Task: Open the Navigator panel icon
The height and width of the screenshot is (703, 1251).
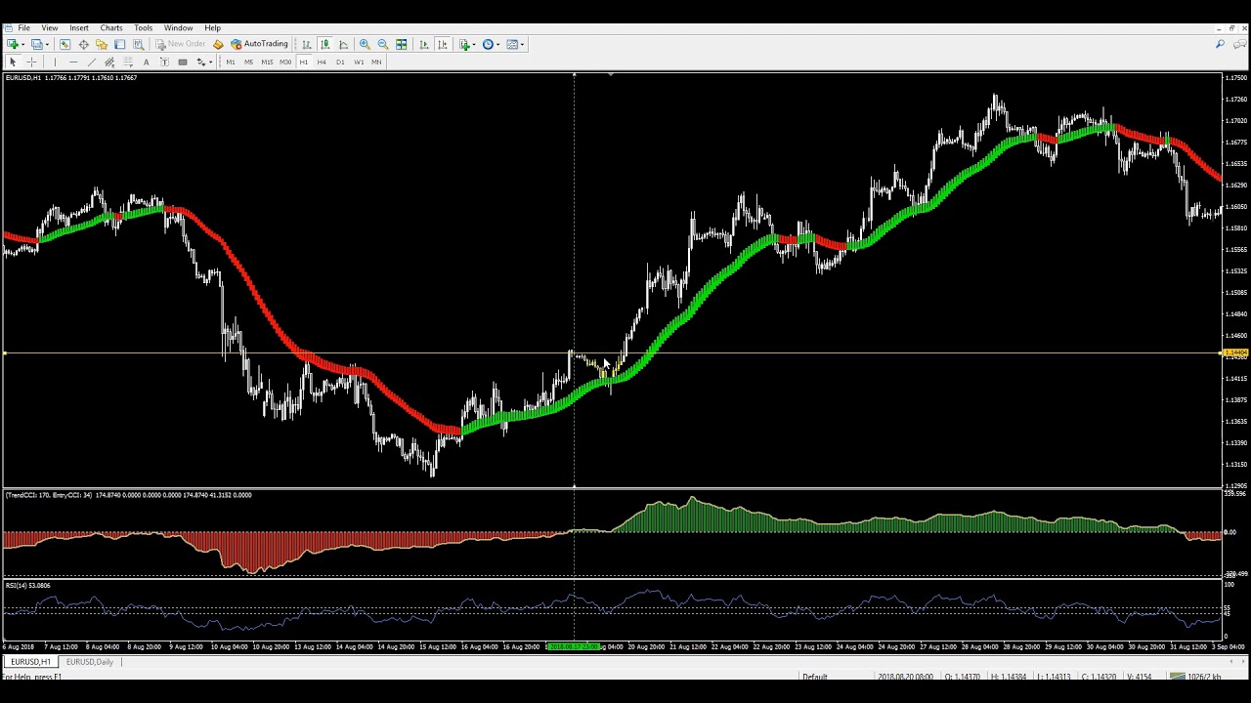Action: (x=101, y=44)
